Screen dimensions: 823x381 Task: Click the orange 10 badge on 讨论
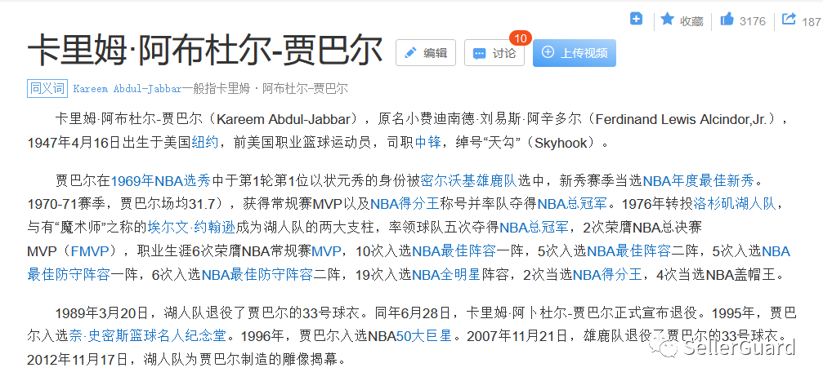coord(520,38)
